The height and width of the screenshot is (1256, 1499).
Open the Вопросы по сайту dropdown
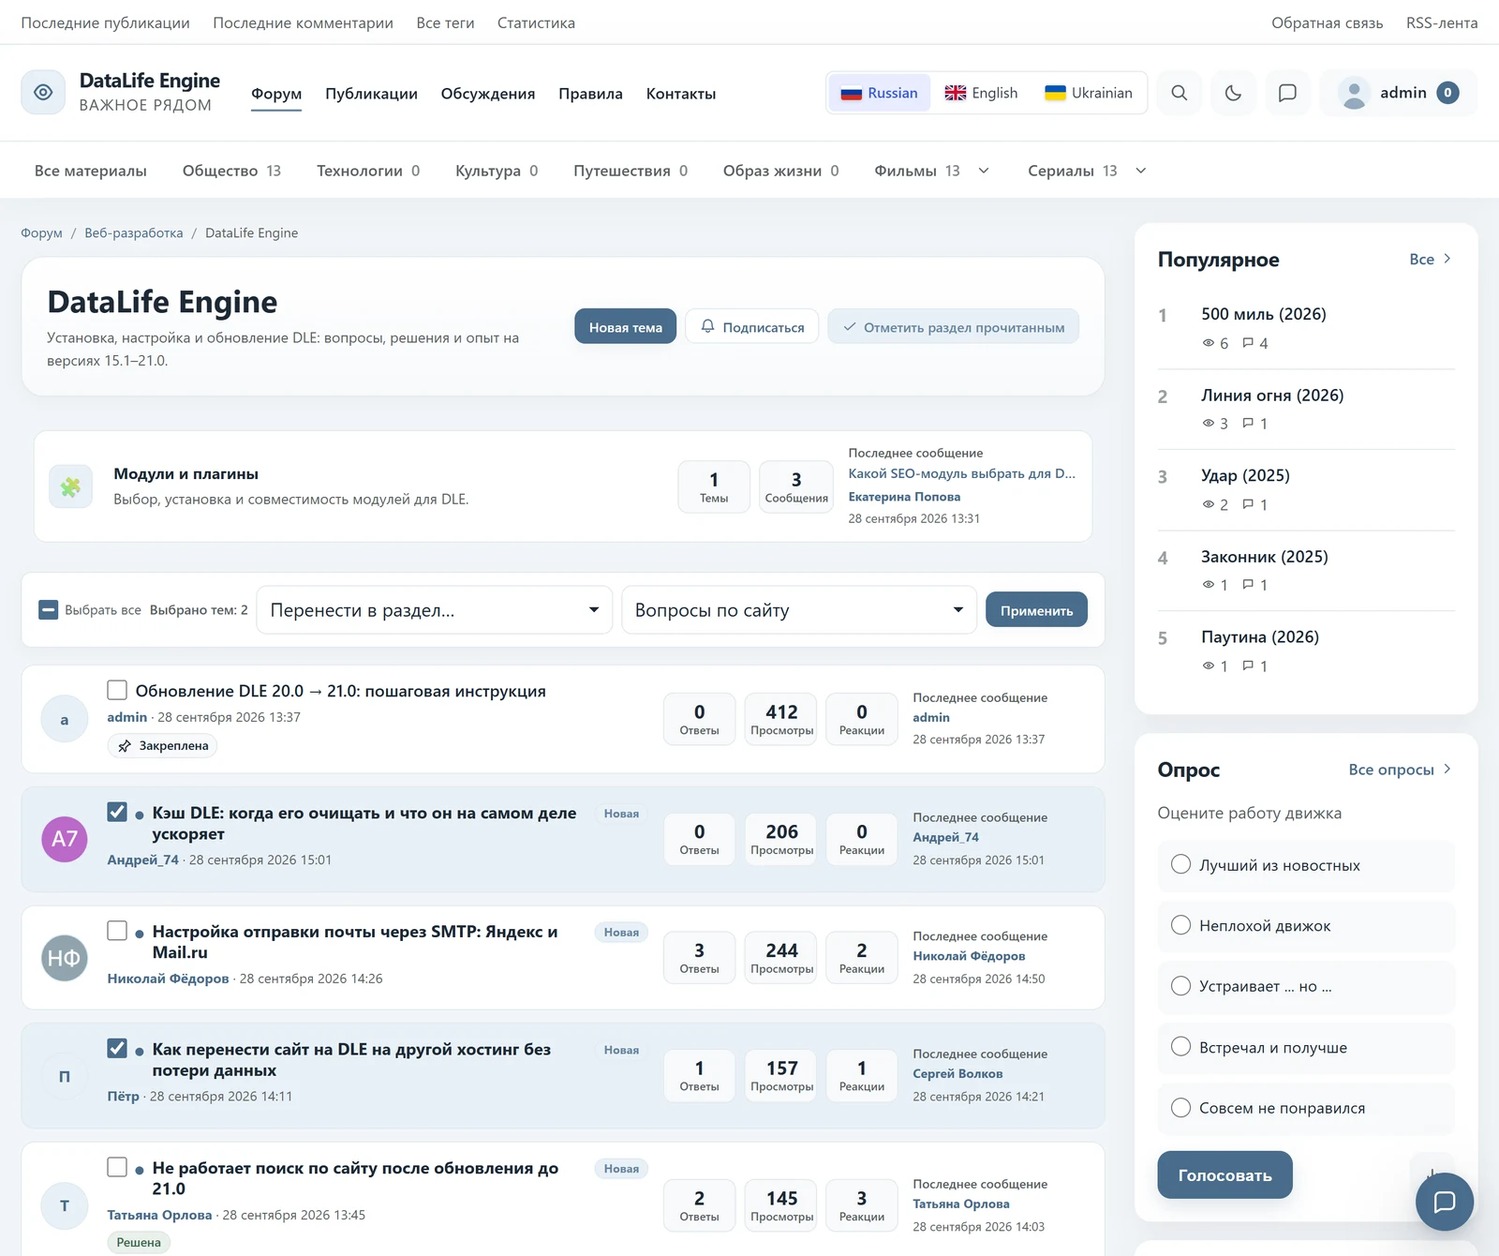point(799,610)
